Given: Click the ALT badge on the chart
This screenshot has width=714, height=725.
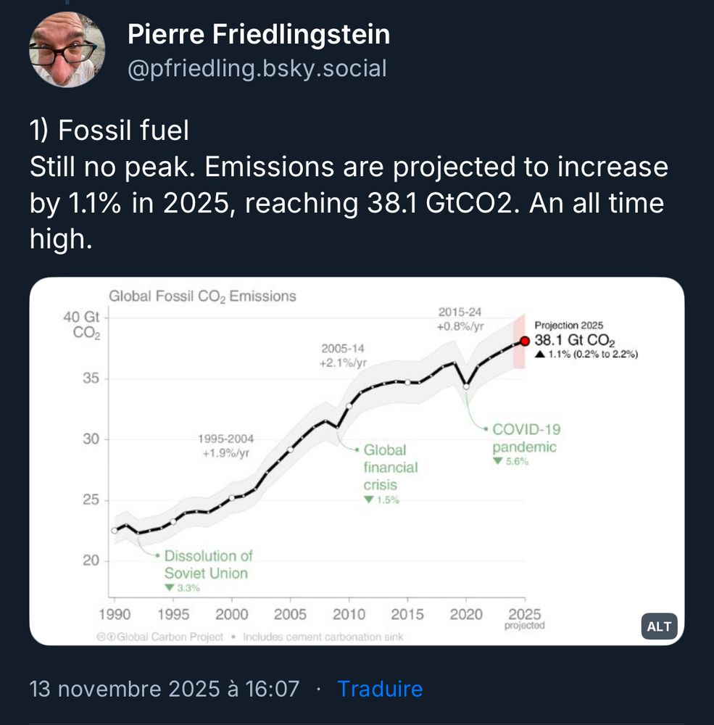Looking at the screenshot, I should coord(658,627).
